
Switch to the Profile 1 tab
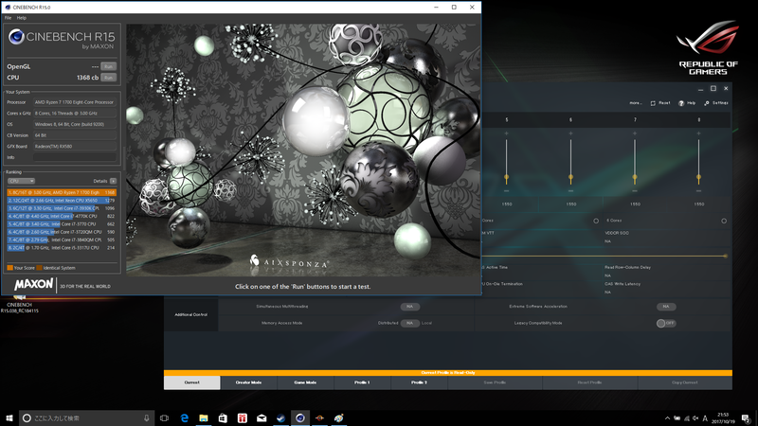[x=362, y=382]
